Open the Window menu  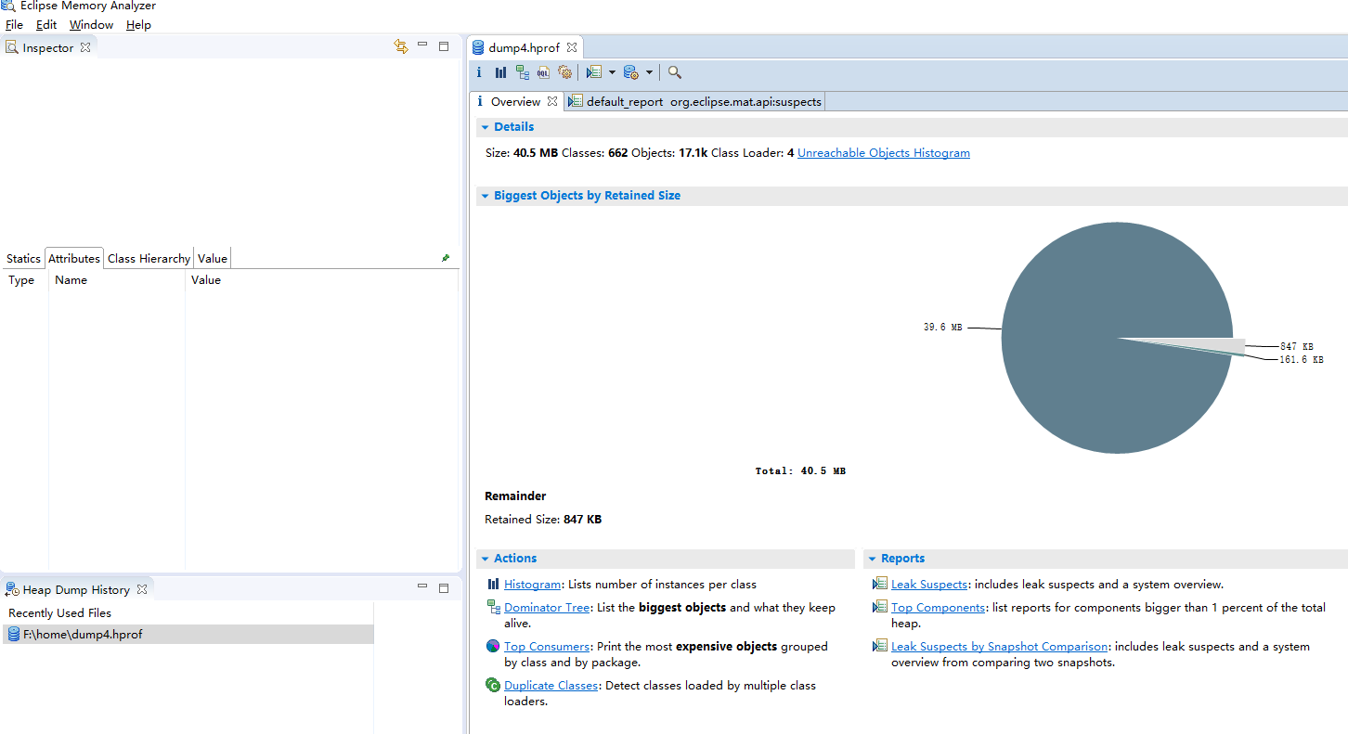click(x=91, y=25)
